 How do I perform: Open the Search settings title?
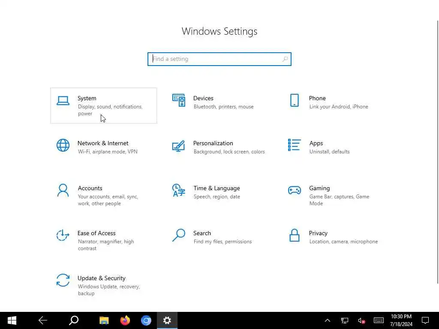coord(202,233)
